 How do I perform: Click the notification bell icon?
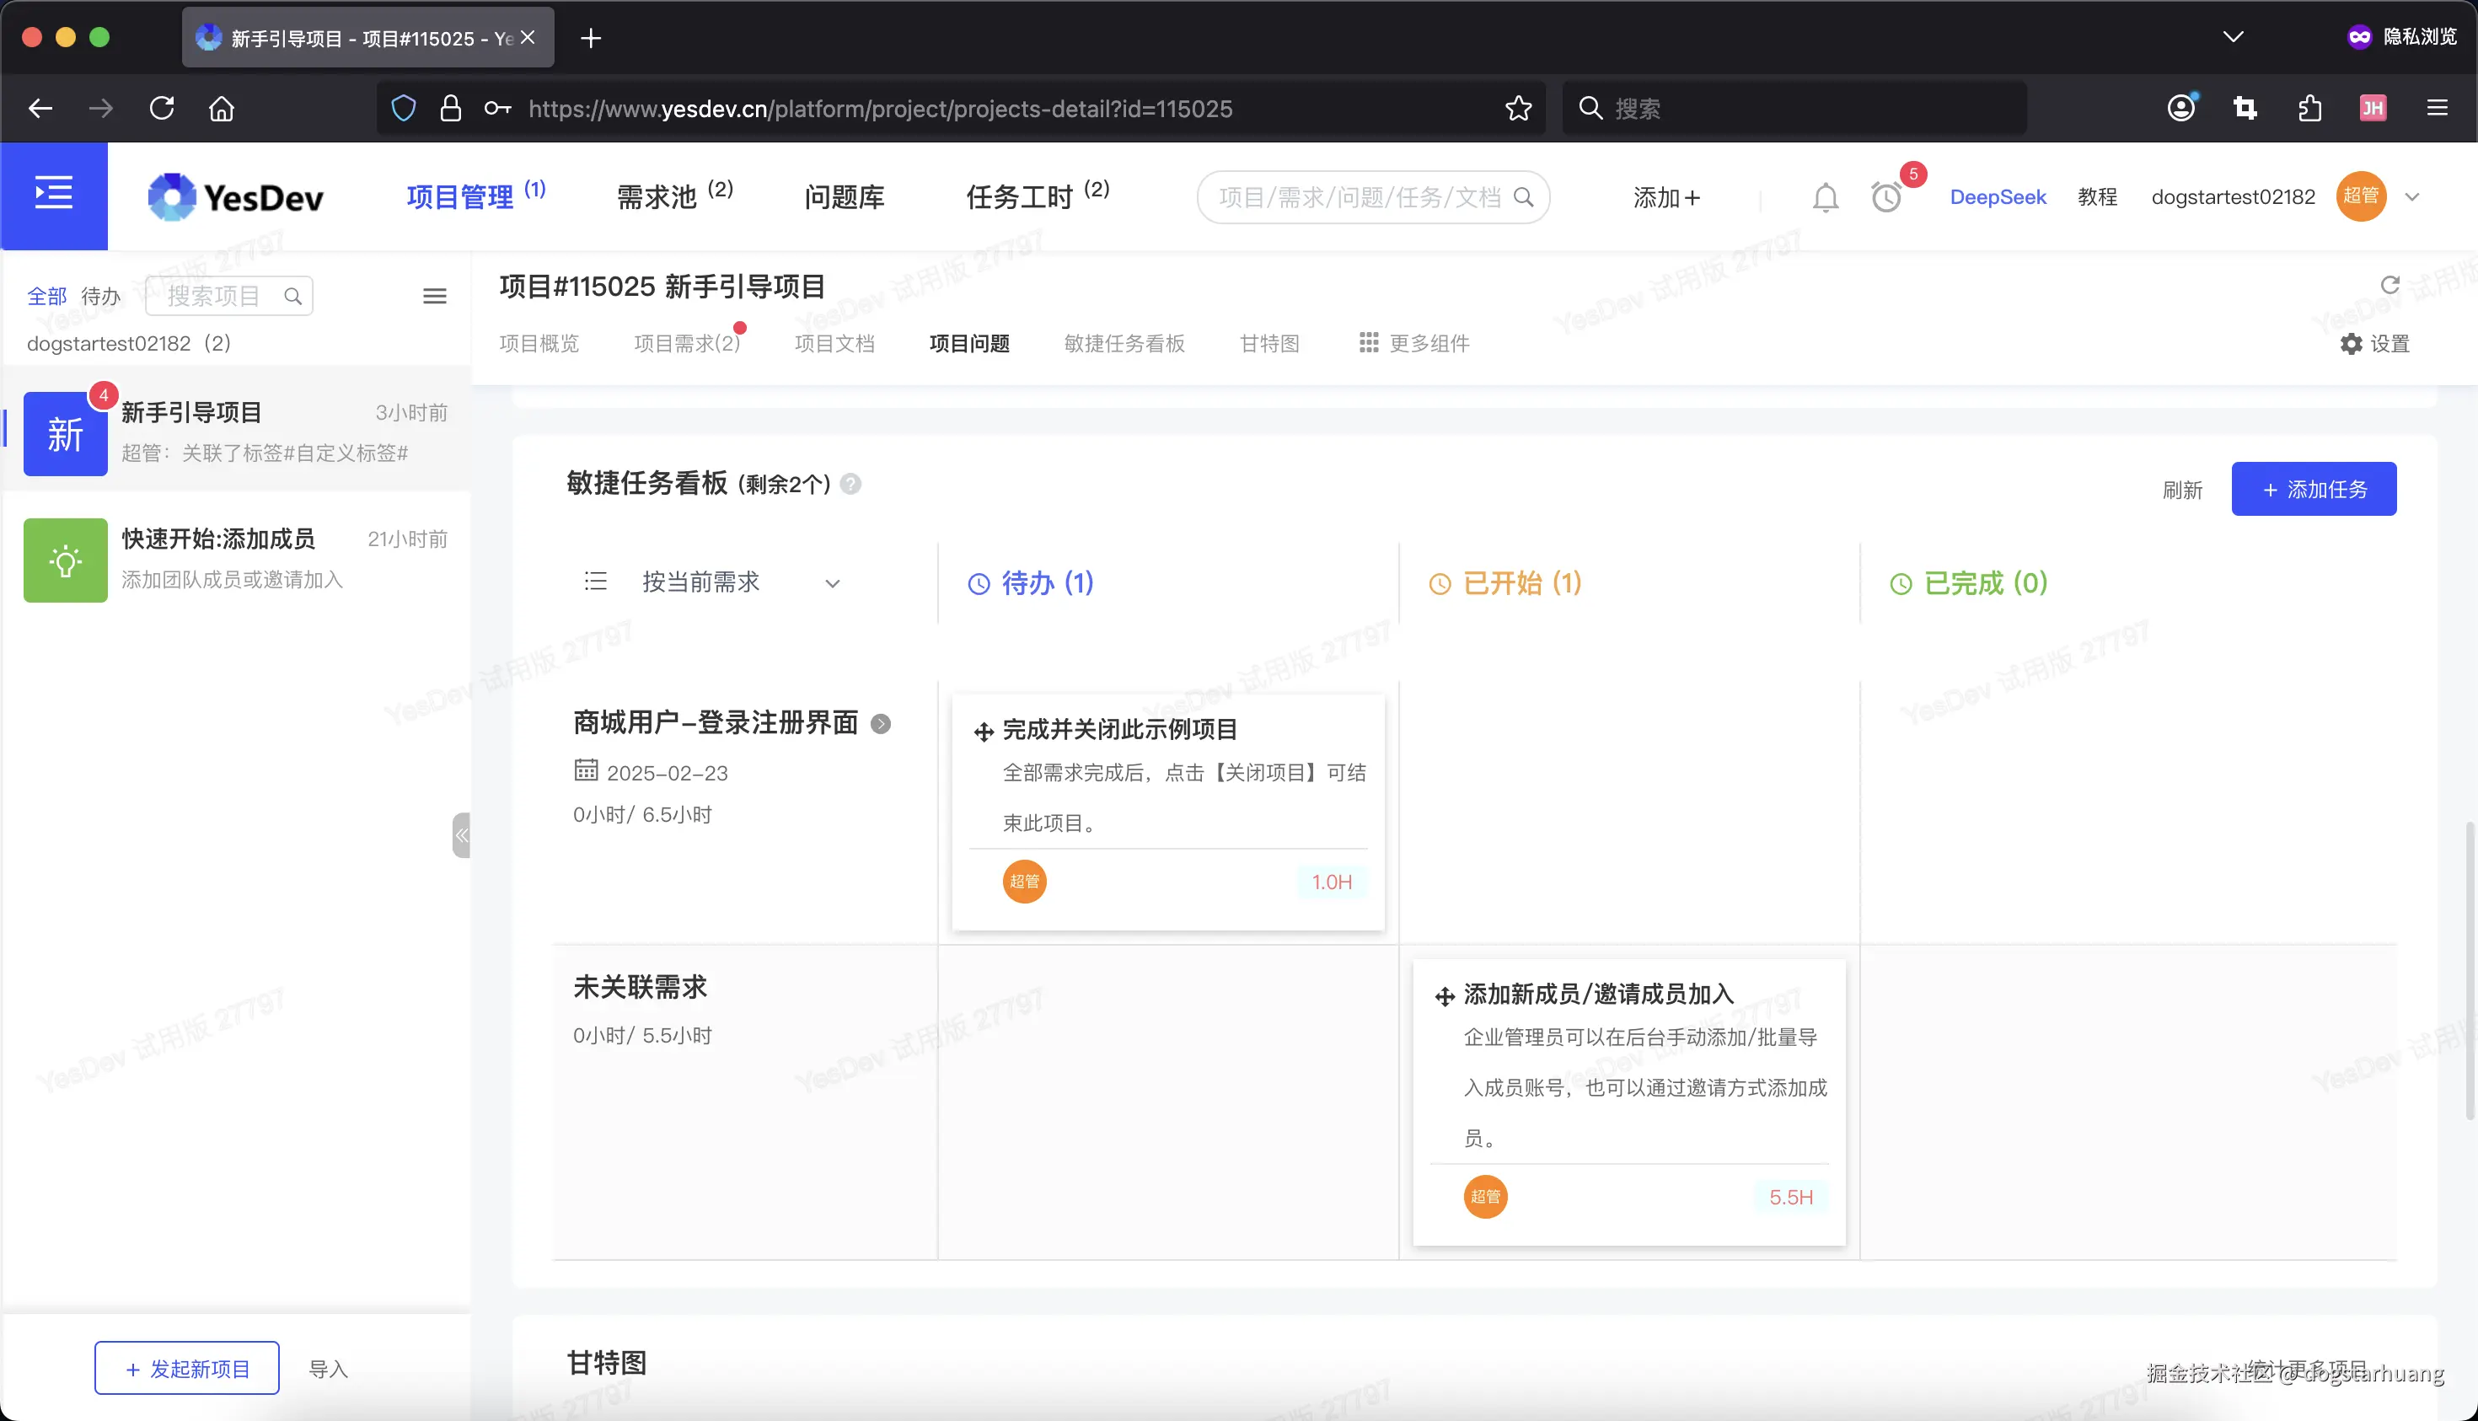[x=1826, y=196]
